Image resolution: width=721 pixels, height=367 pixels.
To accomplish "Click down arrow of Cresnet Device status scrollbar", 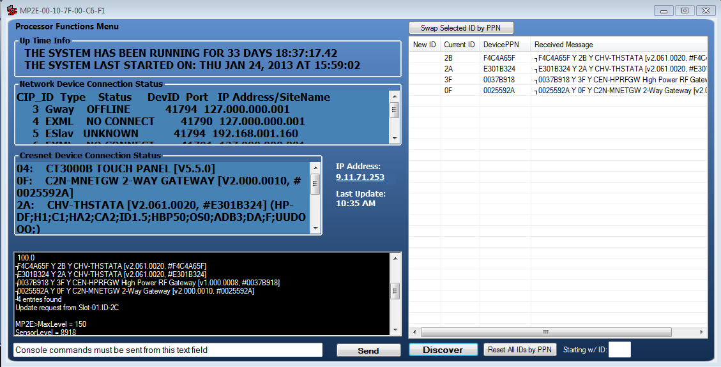I will [x=315, y=228].
